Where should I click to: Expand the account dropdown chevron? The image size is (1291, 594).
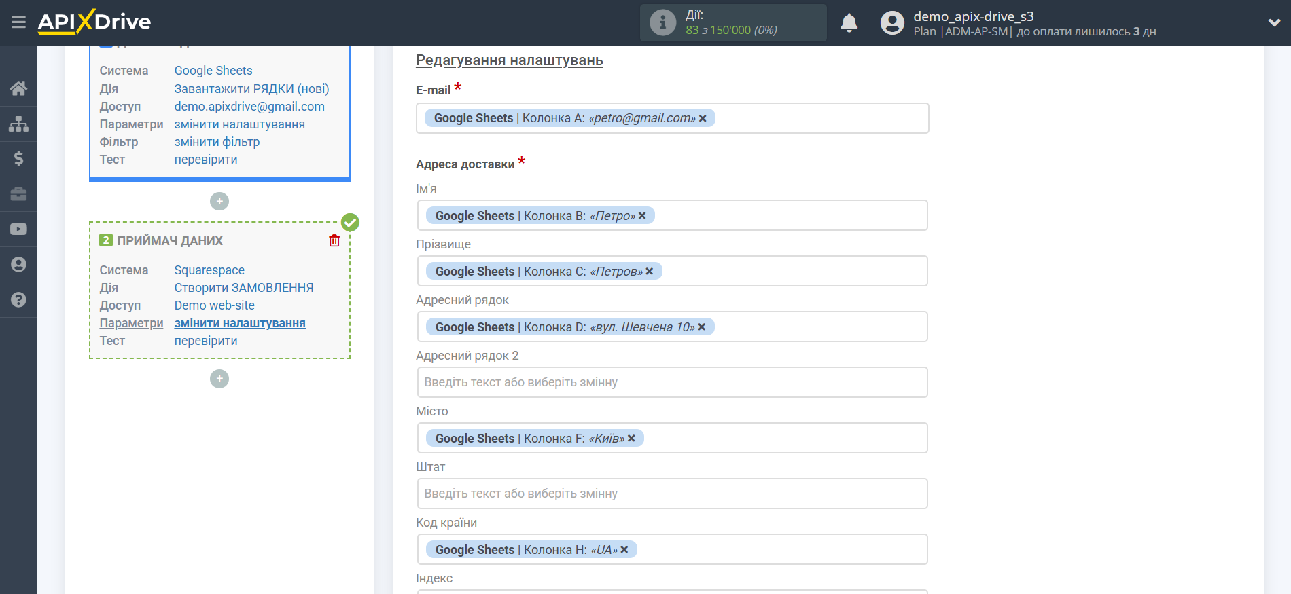(x=1274, y=22)
